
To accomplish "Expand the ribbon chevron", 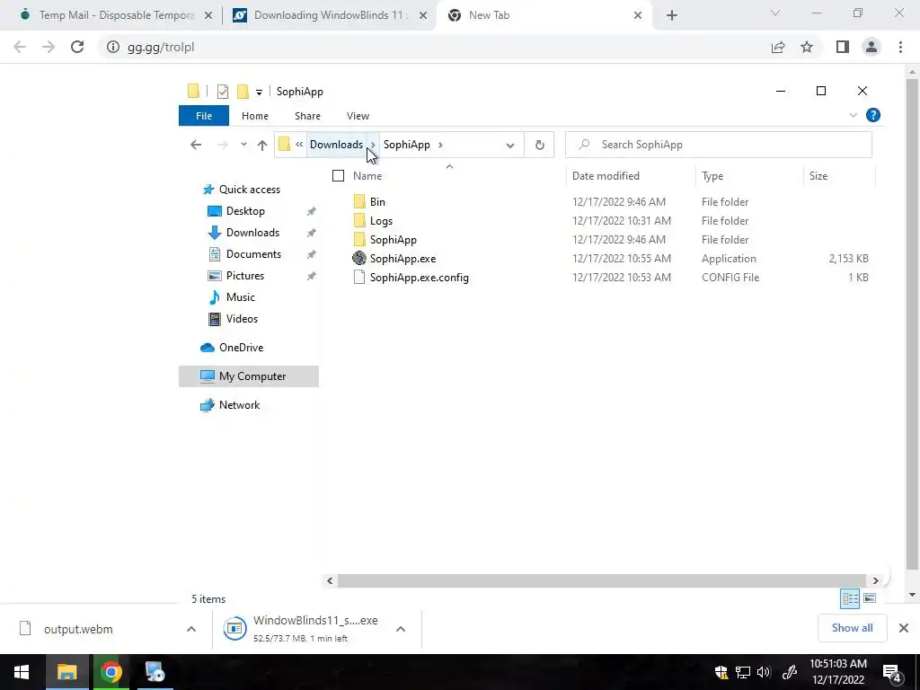I will 854,116.
